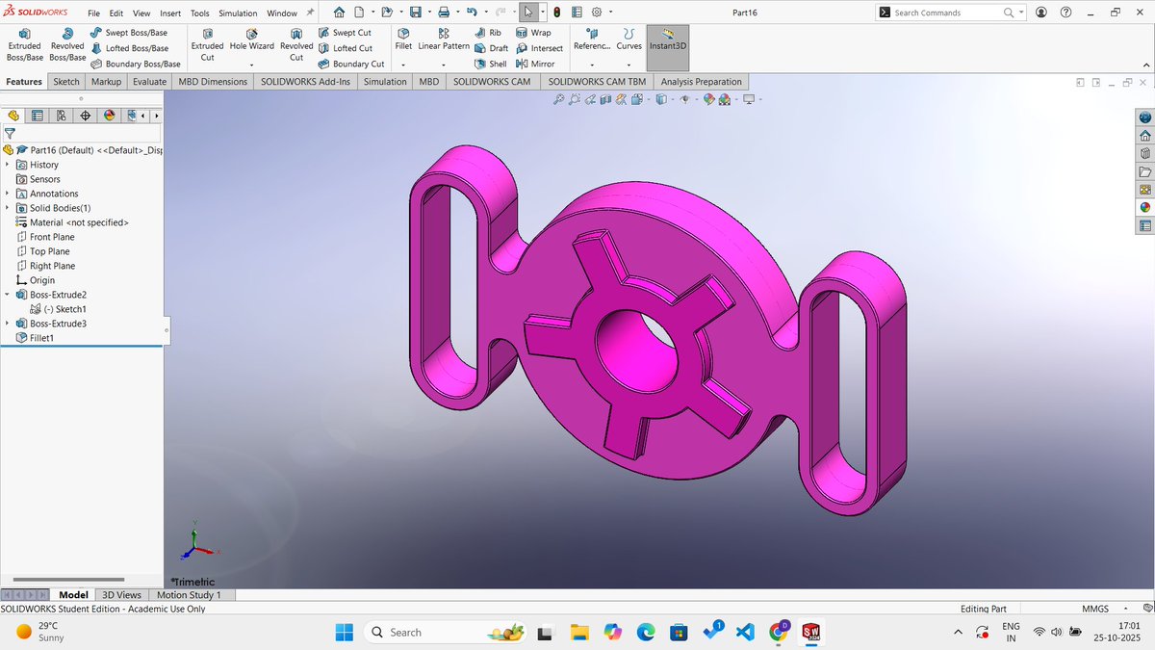Open the DimXpertManager tab icon
The height and width of the screenshot is (650, 1155).
pos(85,116)
